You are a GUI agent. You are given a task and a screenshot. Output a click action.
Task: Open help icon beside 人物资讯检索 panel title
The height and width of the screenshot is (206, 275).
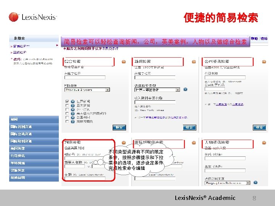264,143
